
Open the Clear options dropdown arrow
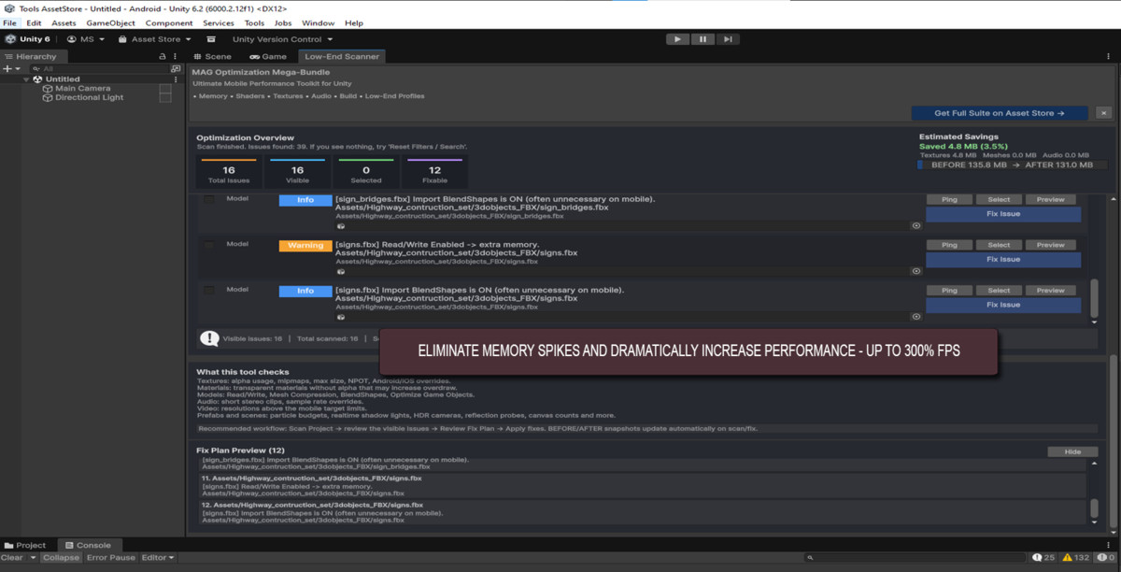pyautogui.click(x=33, y=558)
